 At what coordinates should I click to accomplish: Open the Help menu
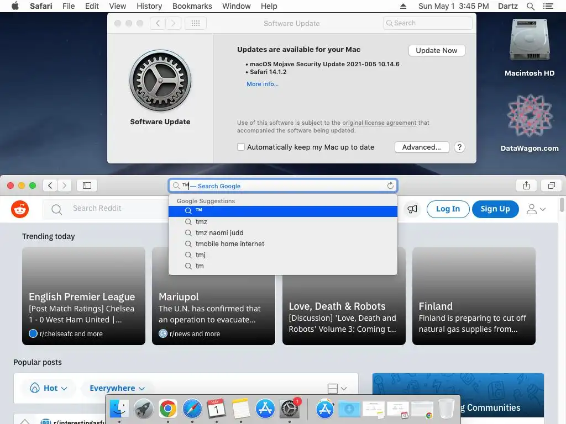click(x=269, y=6)
